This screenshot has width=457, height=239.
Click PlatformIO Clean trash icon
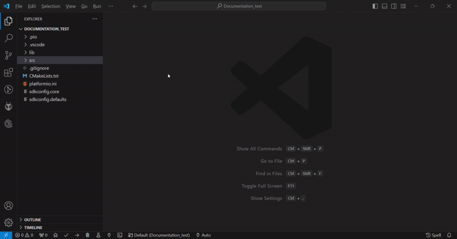[88, 235]
